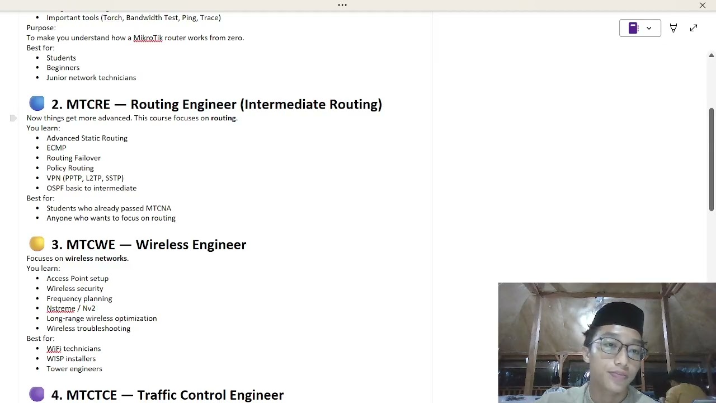Click 'Anyone who wants to focus on routing'
This screenshot has height=403, width=716.
(111, 218)
